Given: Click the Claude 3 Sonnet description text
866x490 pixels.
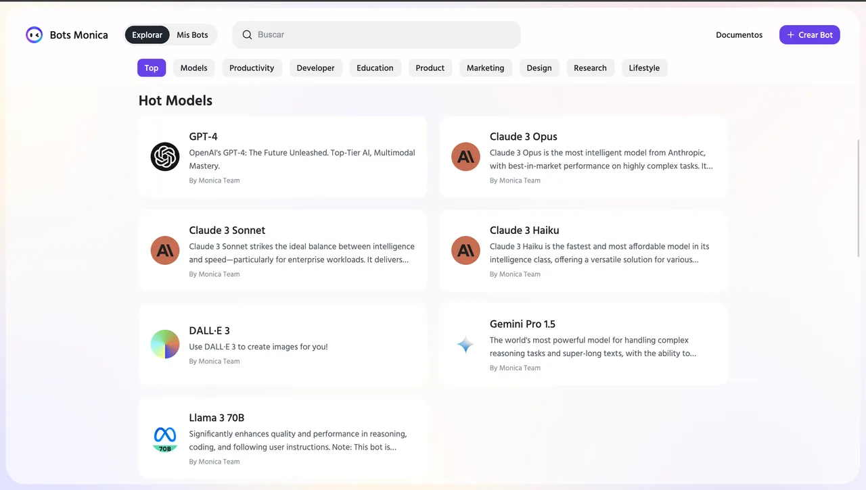Looking at the screenshot, I should coord(302,253).
